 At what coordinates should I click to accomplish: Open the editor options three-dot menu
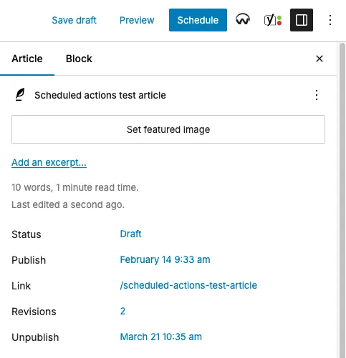330,20
